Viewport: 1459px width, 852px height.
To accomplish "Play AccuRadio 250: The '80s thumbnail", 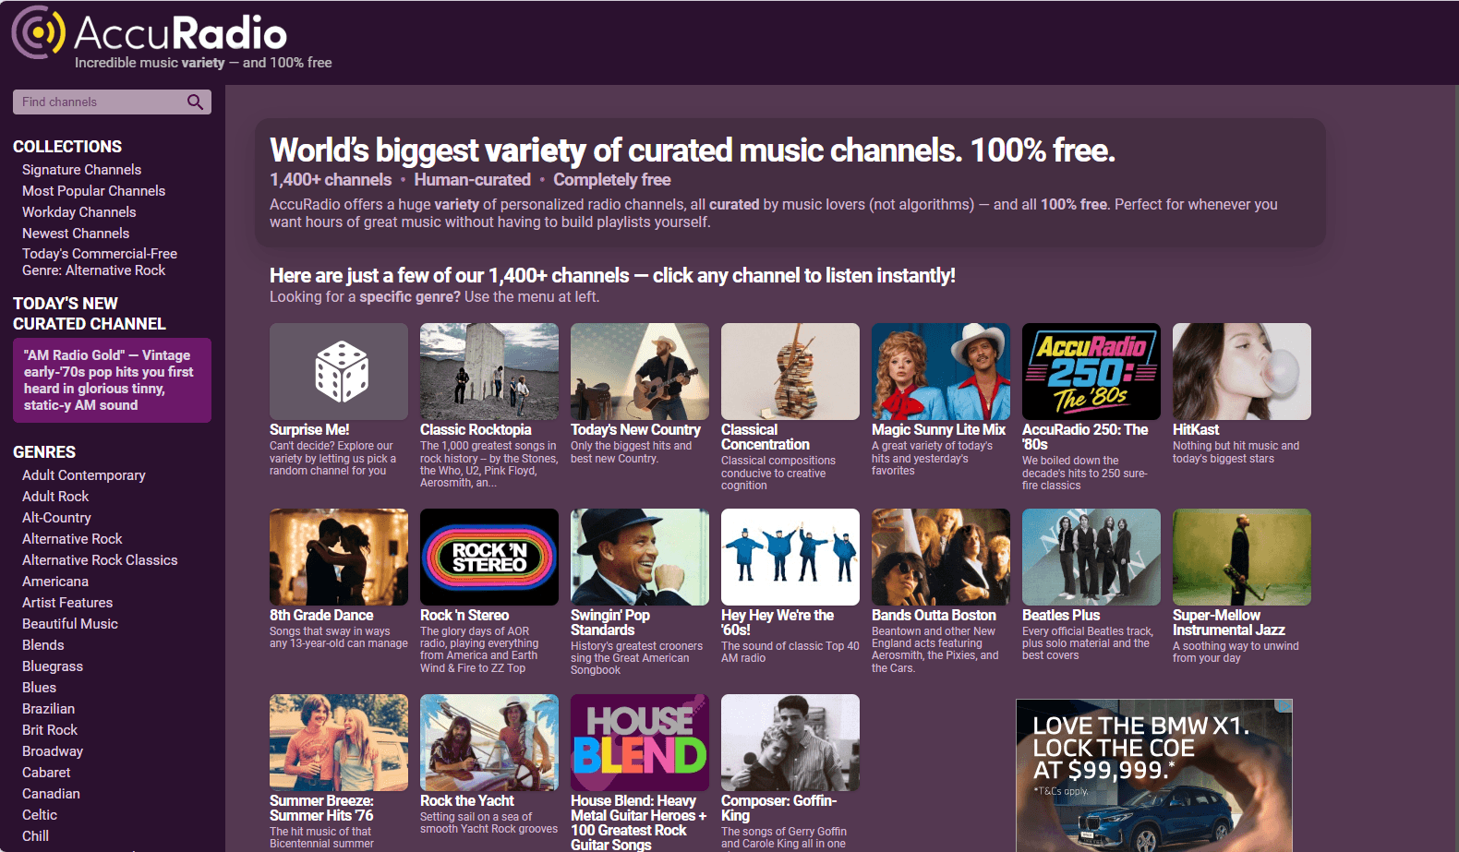I will point(1091,371).
